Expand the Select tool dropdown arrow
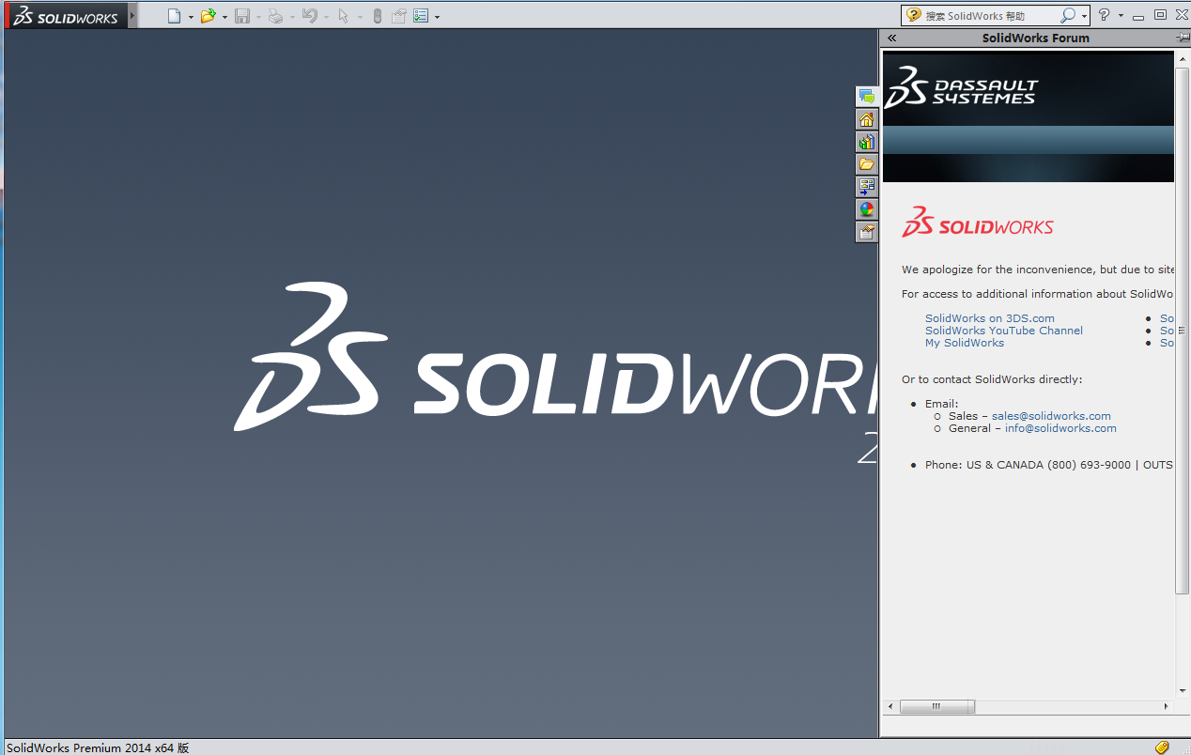Image resolution: width=1191 pixels, height=755 pixels. coord(360,17)
